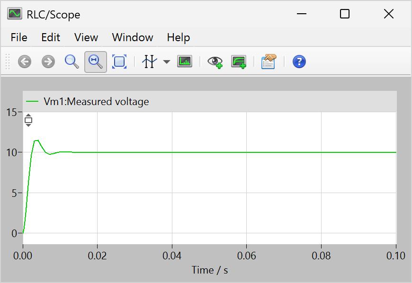Open the scope parameters icon
This screenshot has height=283, width=412.
point(269,62)
